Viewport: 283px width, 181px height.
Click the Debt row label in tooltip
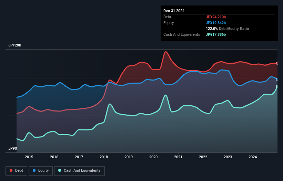[167, 17]
